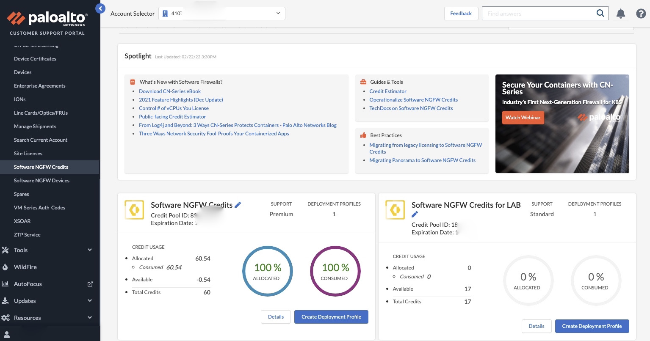Focus the Find answers search field
The image size is (650, 341).
click(538, 14)
